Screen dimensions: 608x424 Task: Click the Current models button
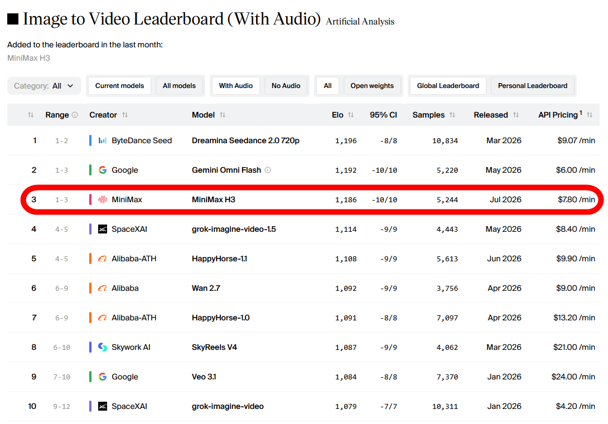tap(119, 86)
